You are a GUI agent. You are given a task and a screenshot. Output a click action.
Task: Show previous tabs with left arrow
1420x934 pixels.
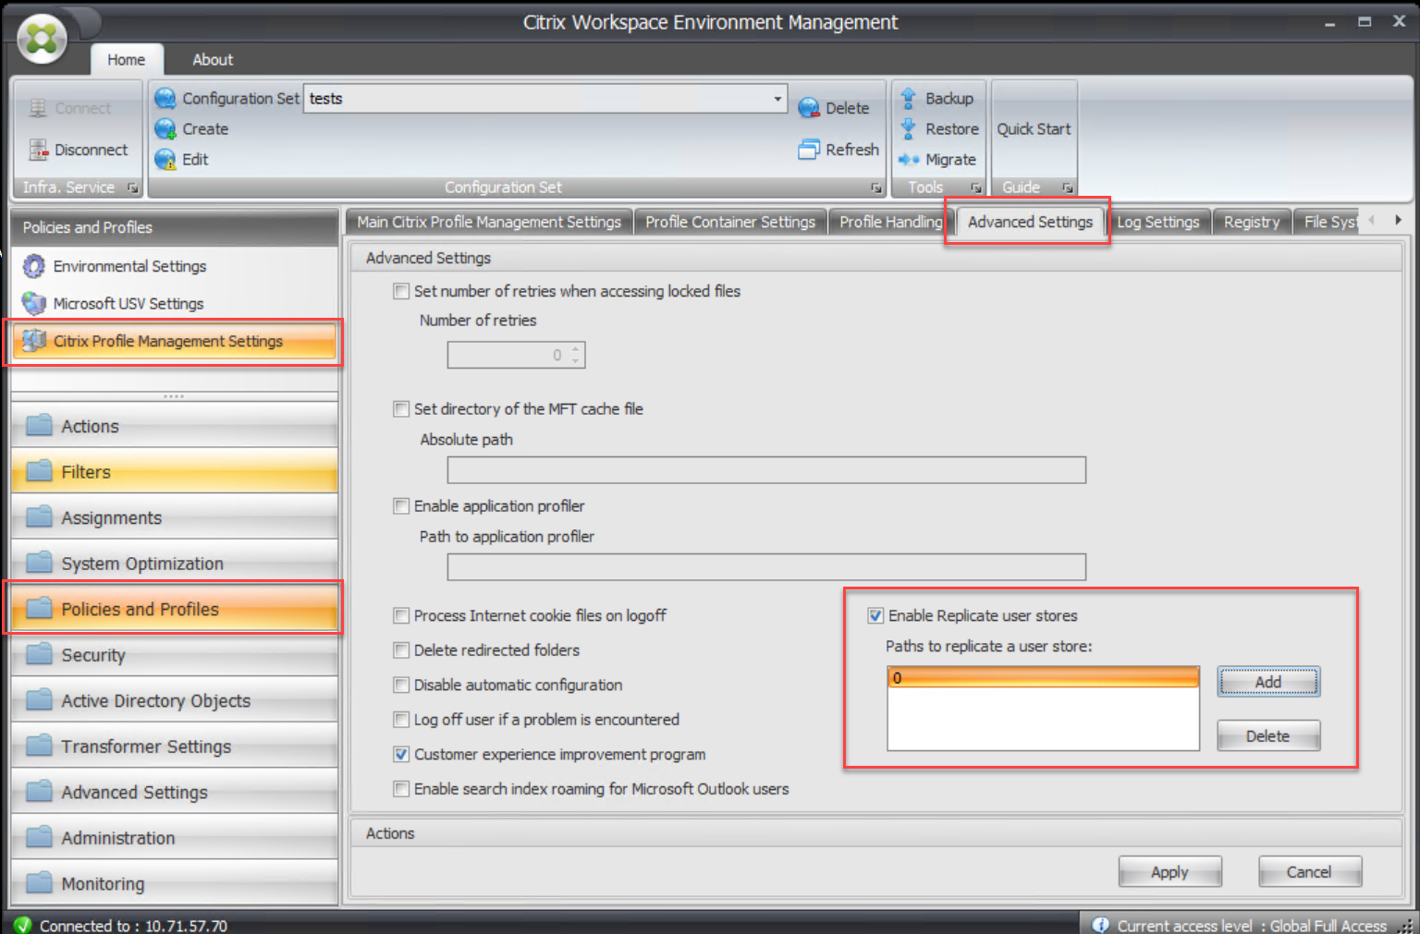[1372, 220]
